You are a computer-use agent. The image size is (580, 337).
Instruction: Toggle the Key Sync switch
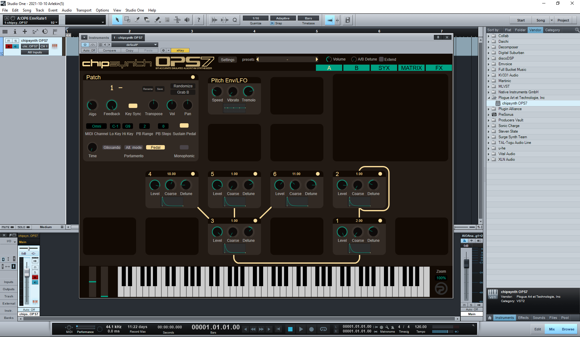click(x=133, y=106)
